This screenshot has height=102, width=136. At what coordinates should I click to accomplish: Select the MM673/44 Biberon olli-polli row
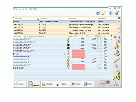pos(65,33)
